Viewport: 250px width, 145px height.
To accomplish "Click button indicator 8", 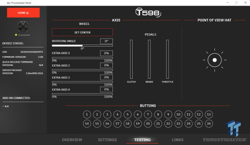I will point(158,114).
